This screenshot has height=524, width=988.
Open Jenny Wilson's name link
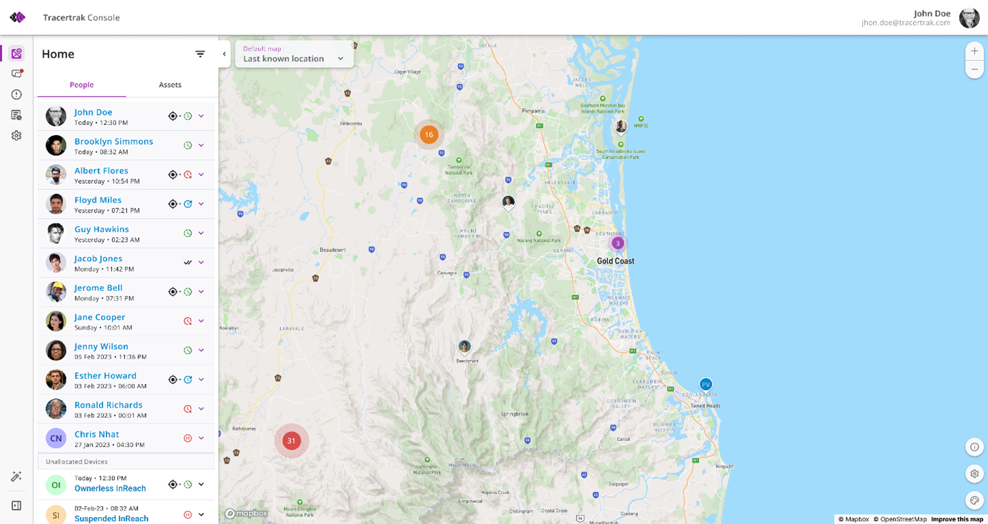click(x=101, y=346)
